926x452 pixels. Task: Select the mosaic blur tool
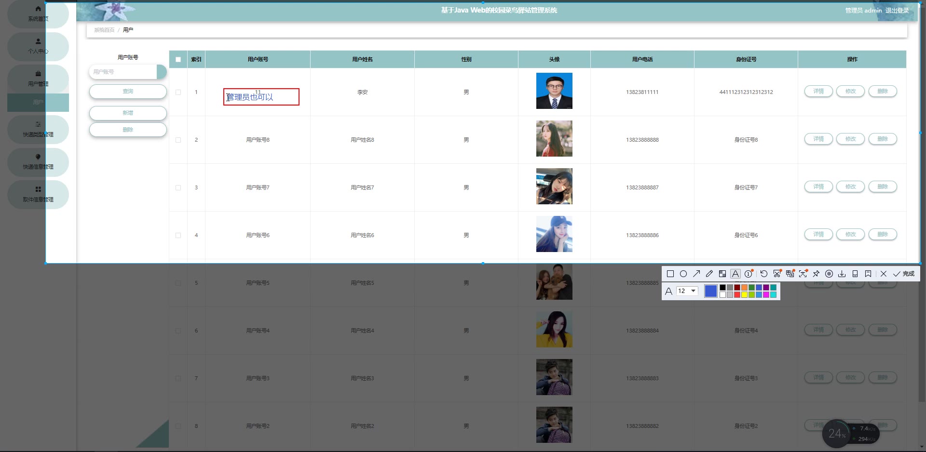click(x=722, y=274)
